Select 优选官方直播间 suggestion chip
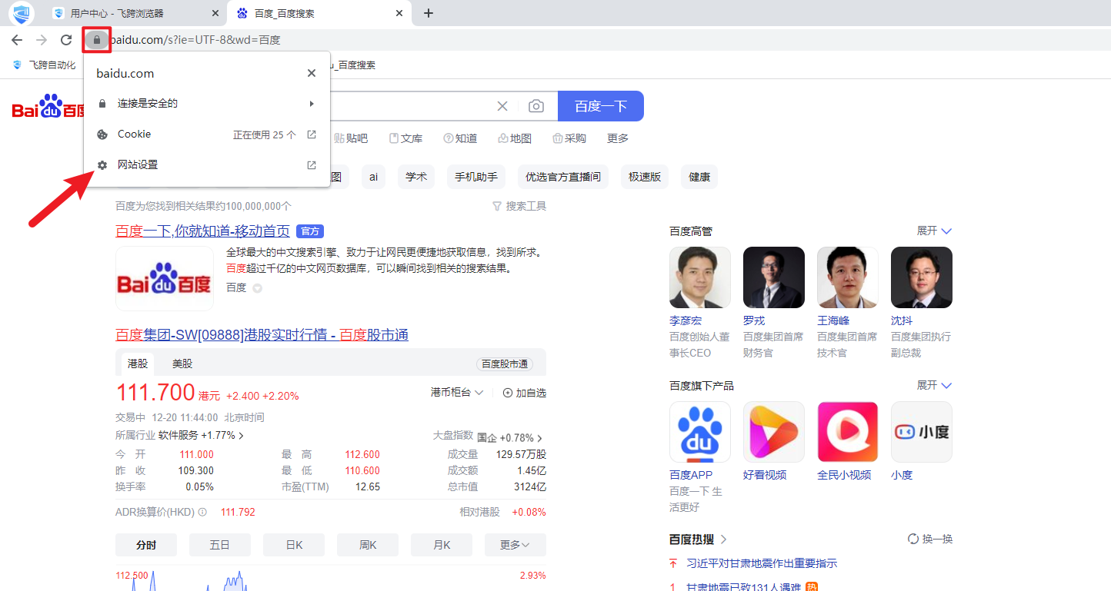 (563, 177)
